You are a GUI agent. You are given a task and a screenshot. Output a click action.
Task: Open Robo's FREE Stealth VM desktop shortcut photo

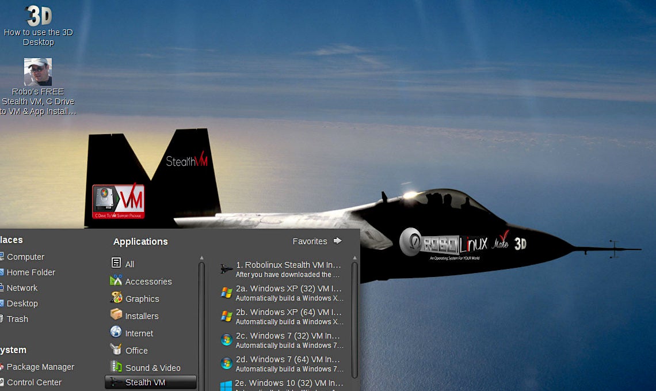38,72
